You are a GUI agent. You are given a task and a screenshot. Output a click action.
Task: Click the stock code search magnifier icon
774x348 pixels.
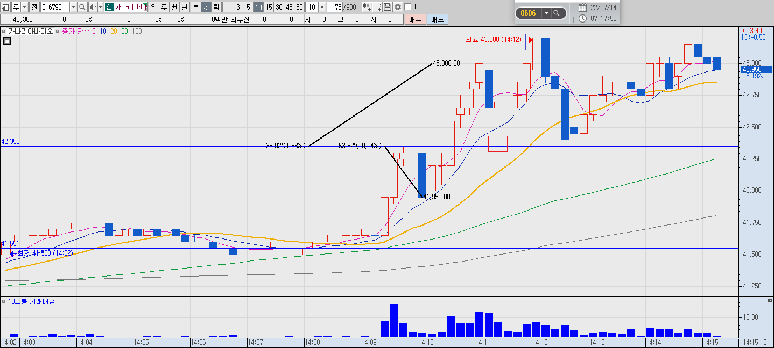tap(82, 7)
